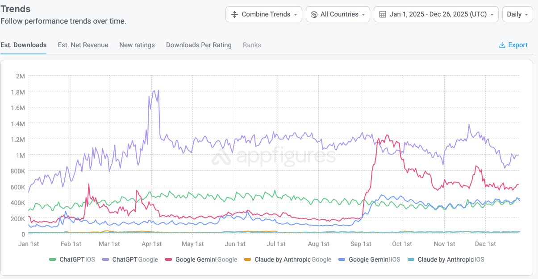The image size is (538, 279).
Task: Click the blue Google Gemini iOS swatch
Action: point(342,259)
